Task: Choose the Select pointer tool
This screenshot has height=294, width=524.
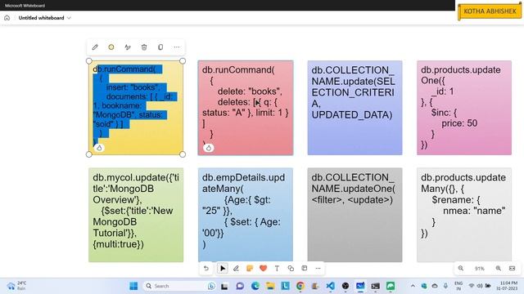Action: [x=222, y=269]
